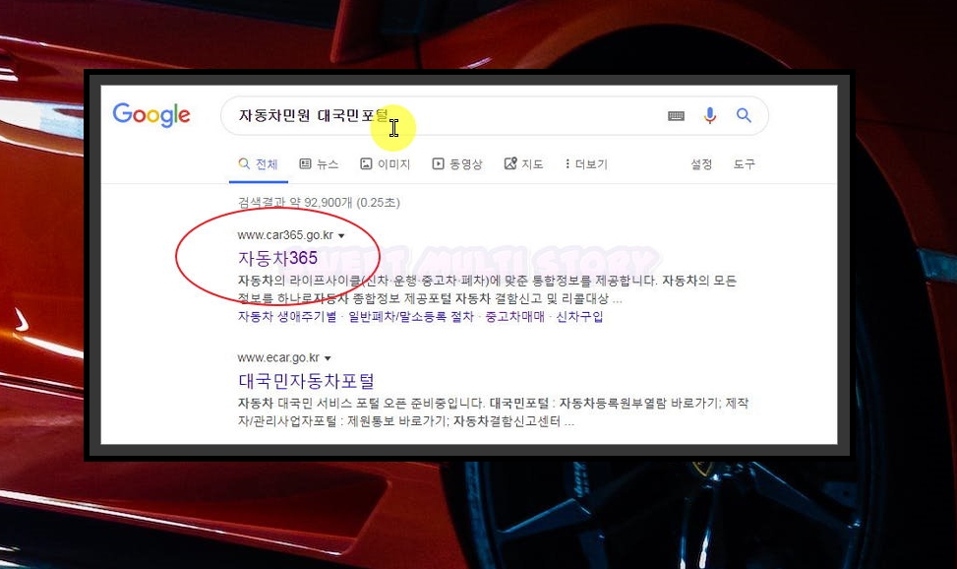Open 설정 search settings

[x=701, y=163]
